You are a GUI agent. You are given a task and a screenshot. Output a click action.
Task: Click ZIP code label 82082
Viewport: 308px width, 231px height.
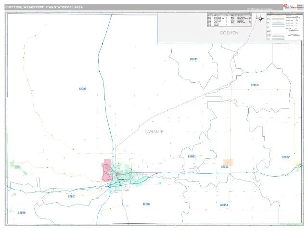[x=286, y=157]
